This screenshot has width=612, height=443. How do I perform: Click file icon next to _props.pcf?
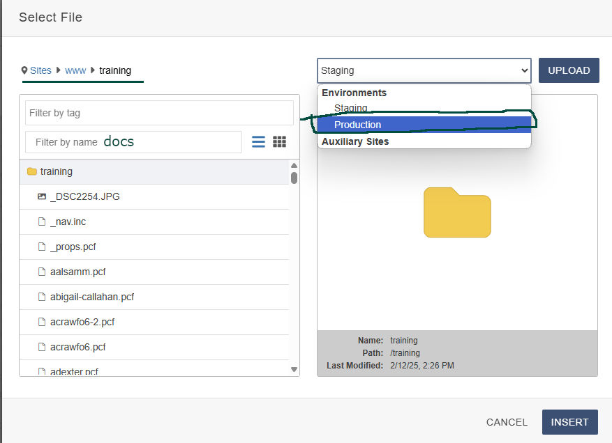tap(42, 247)
